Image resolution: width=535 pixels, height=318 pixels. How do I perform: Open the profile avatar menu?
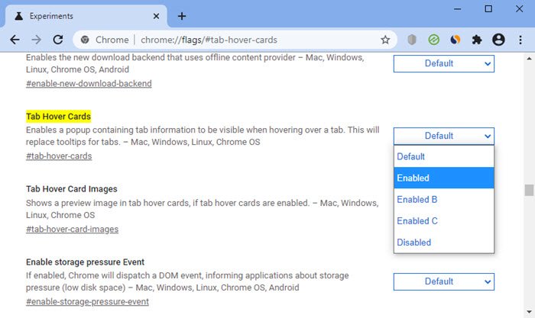[x=498, y=40]
